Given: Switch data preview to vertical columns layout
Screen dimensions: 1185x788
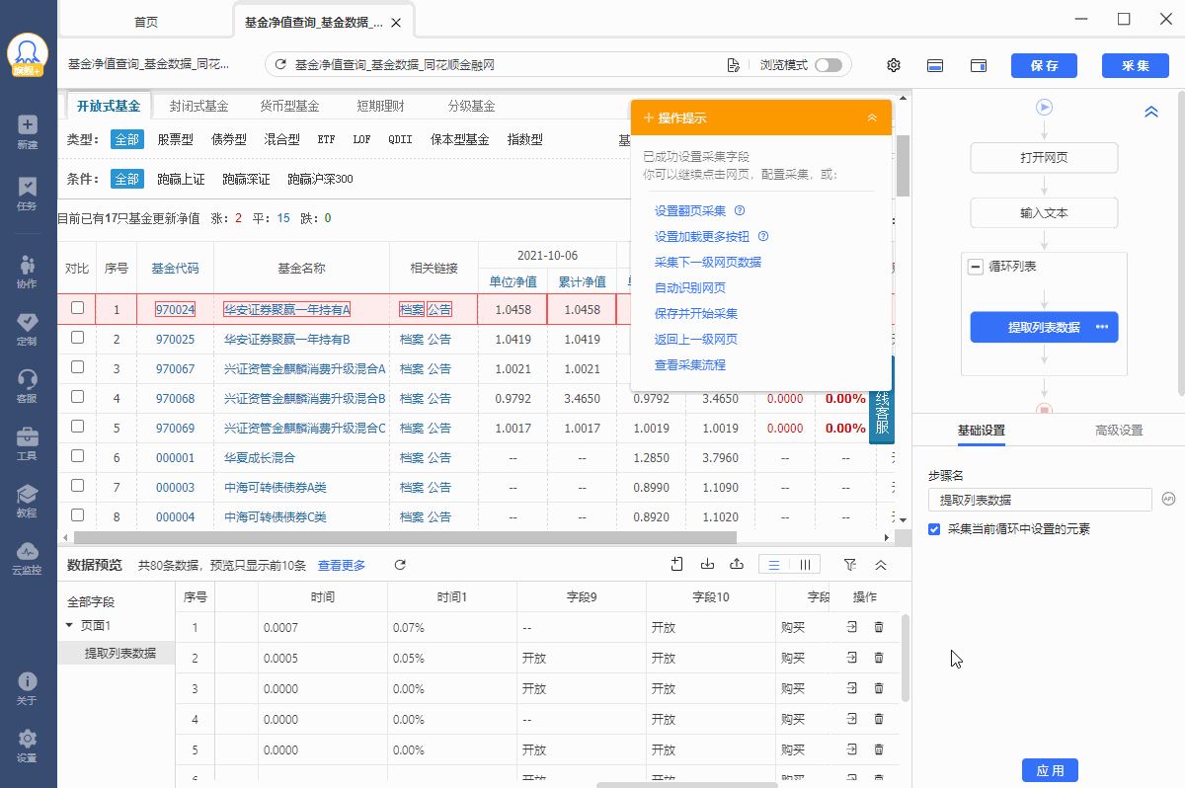Looking at the screenshot, I should 805,565.
